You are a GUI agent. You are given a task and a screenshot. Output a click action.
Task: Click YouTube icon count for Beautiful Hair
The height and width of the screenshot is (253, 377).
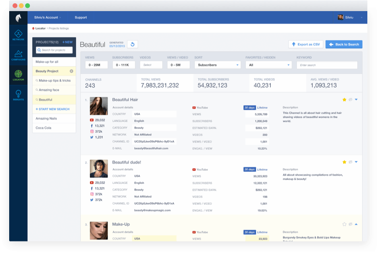98,120
